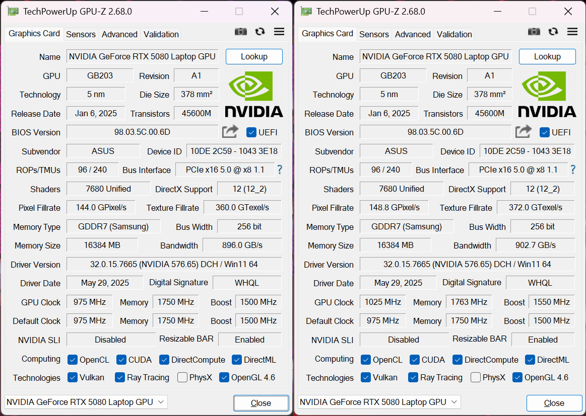Open the hamburger menu in right GPU-Z window

pos(572,32)
